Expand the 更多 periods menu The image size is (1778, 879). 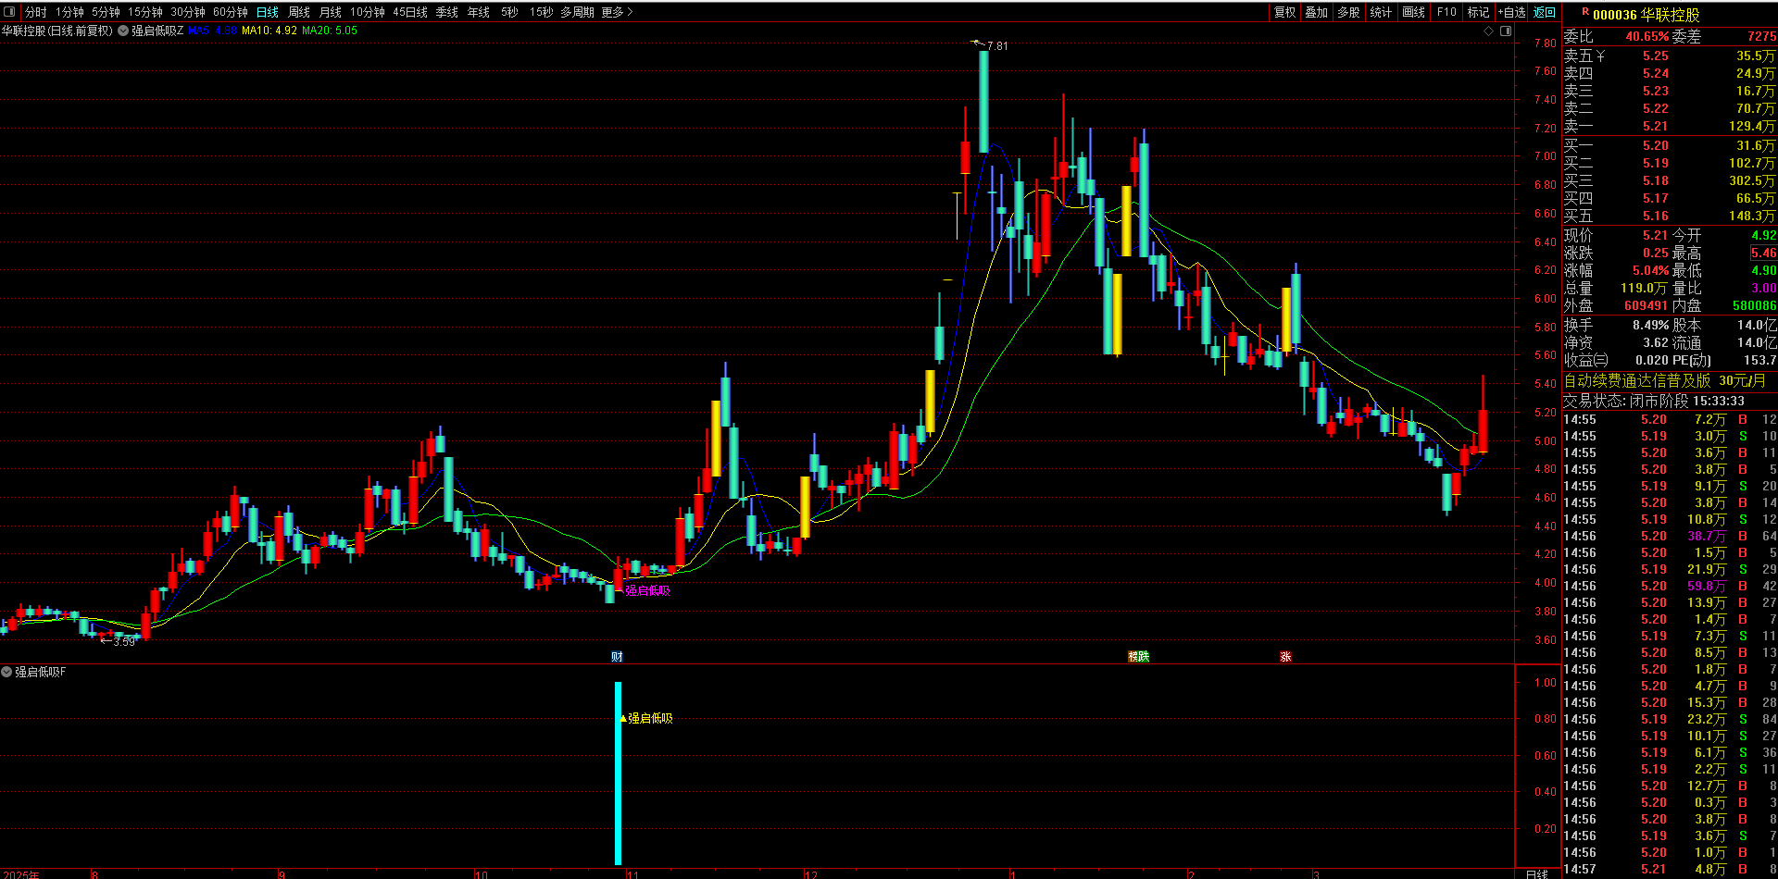point(617,12)
